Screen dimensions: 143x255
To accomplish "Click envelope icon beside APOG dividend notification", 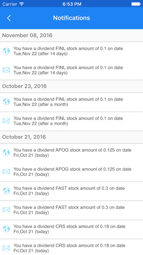I will click(x=6, y=171).
